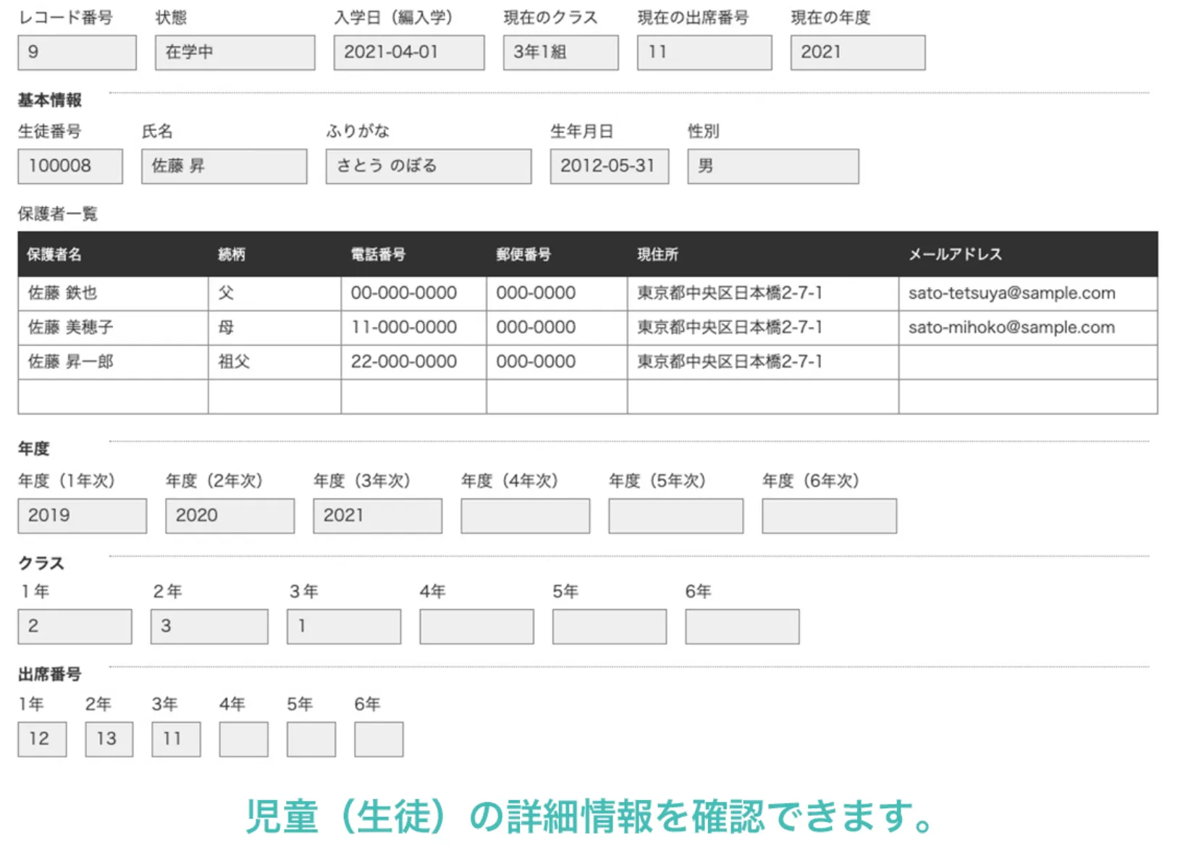Click the メールアドレス column header

955,255
